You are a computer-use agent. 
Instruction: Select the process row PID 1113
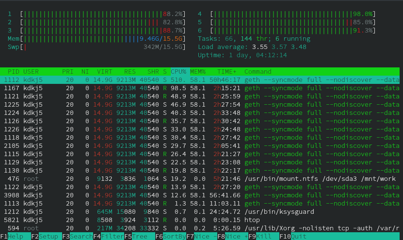click(x=200, y=203)
